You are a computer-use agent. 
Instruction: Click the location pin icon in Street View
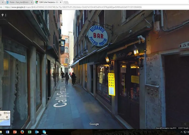click(2, 15)
